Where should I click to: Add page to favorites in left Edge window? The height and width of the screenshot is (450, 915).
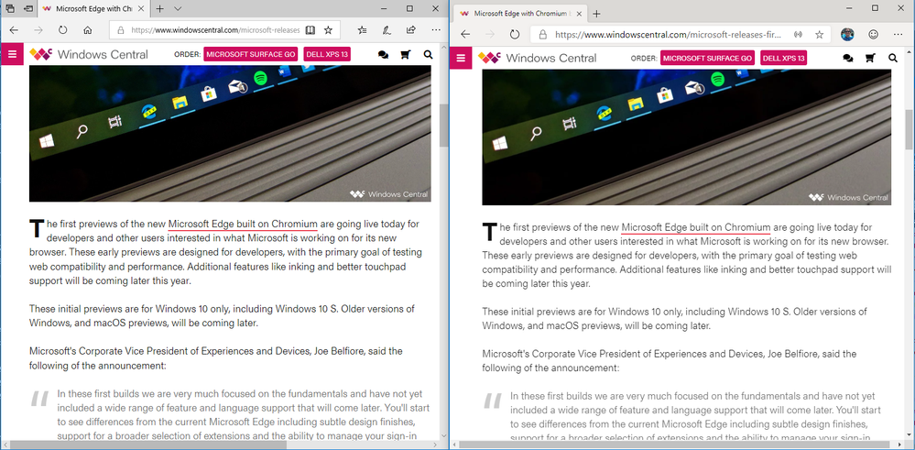pos(328,29)
